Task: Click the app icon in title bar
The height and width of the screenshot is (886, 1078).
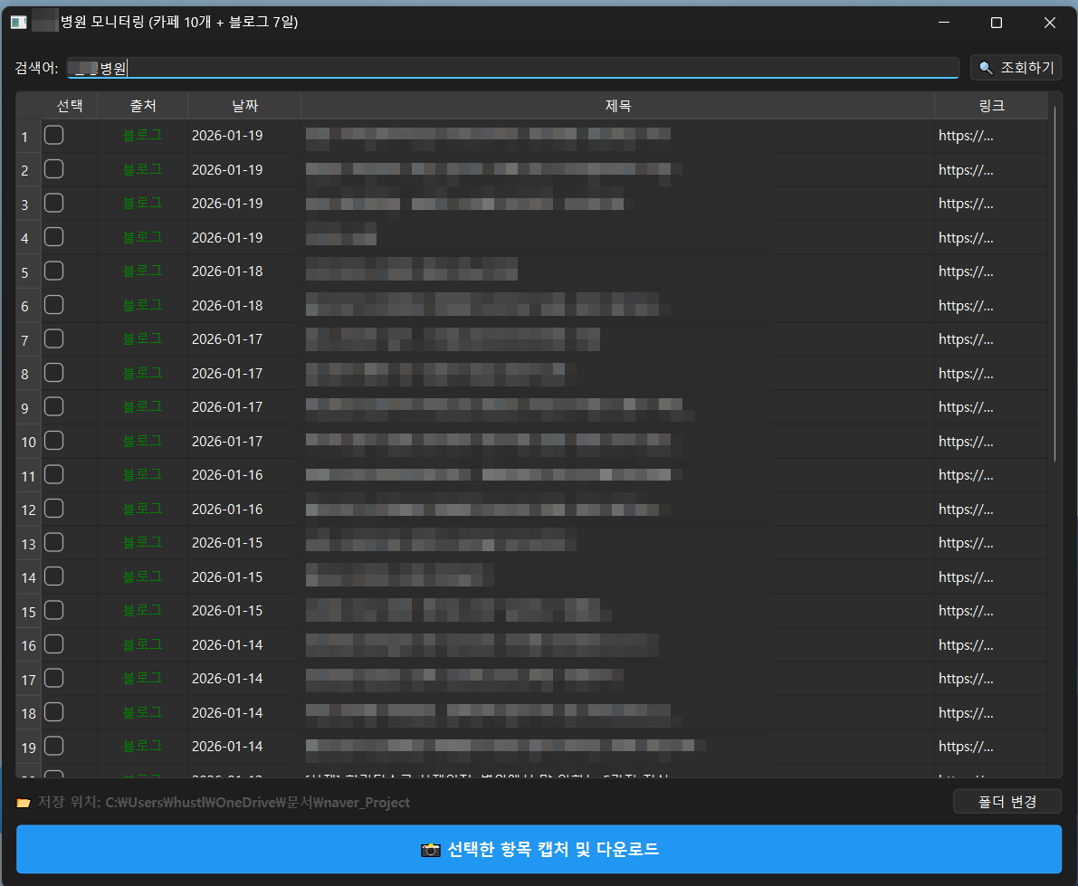Action: 19,22
